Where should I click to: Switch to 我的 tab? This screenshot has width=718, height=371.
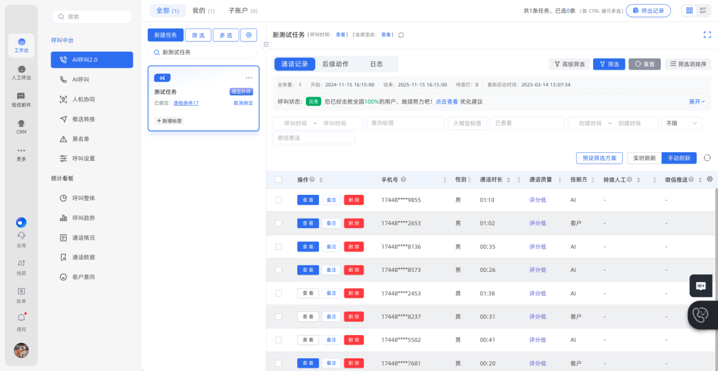point(203,11)
